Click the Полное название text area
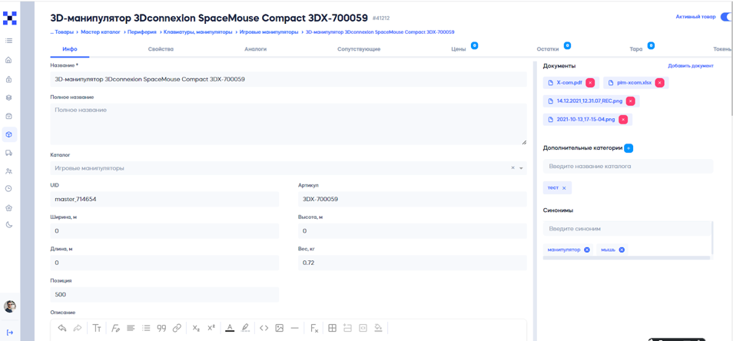733x341 pixels. pos(288,124)
